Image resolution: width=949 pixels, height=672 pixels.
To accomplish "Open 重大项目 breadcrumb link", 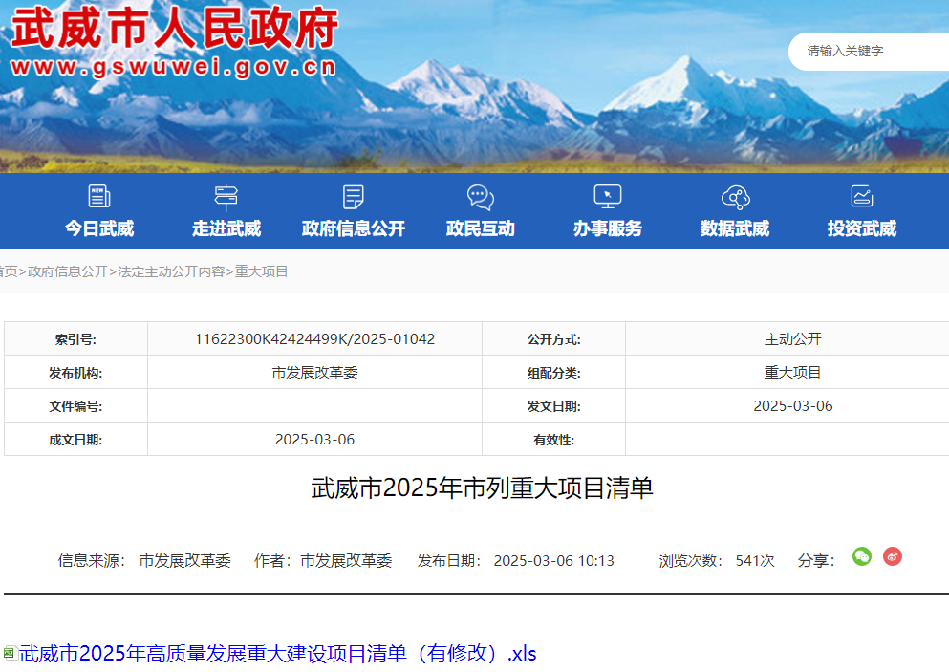I will coord(262,271).
